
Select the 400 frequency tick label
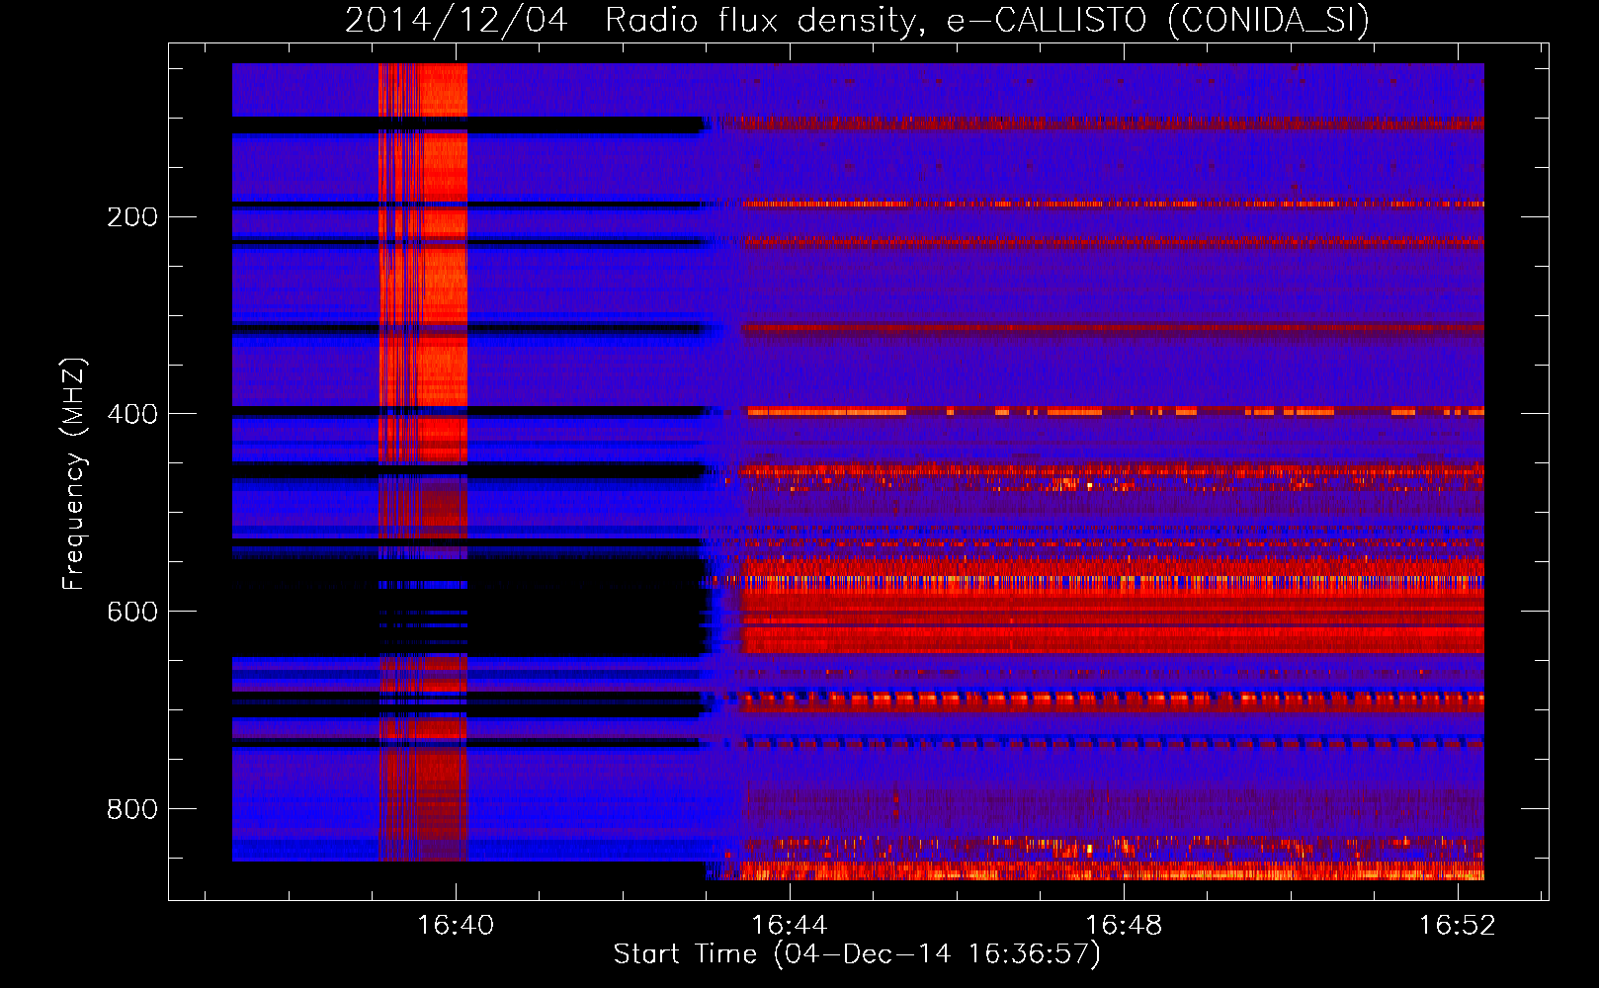click(132, 415)
